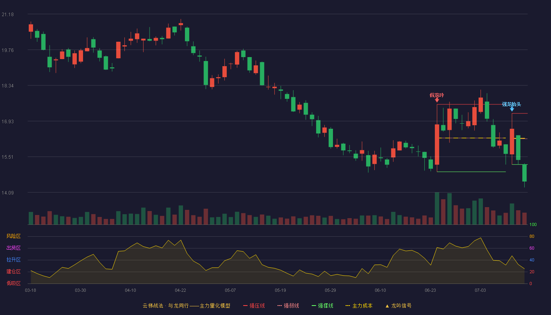Select the 出货区 zone label
The image size is (551, 315).
(x=13, y=248)
